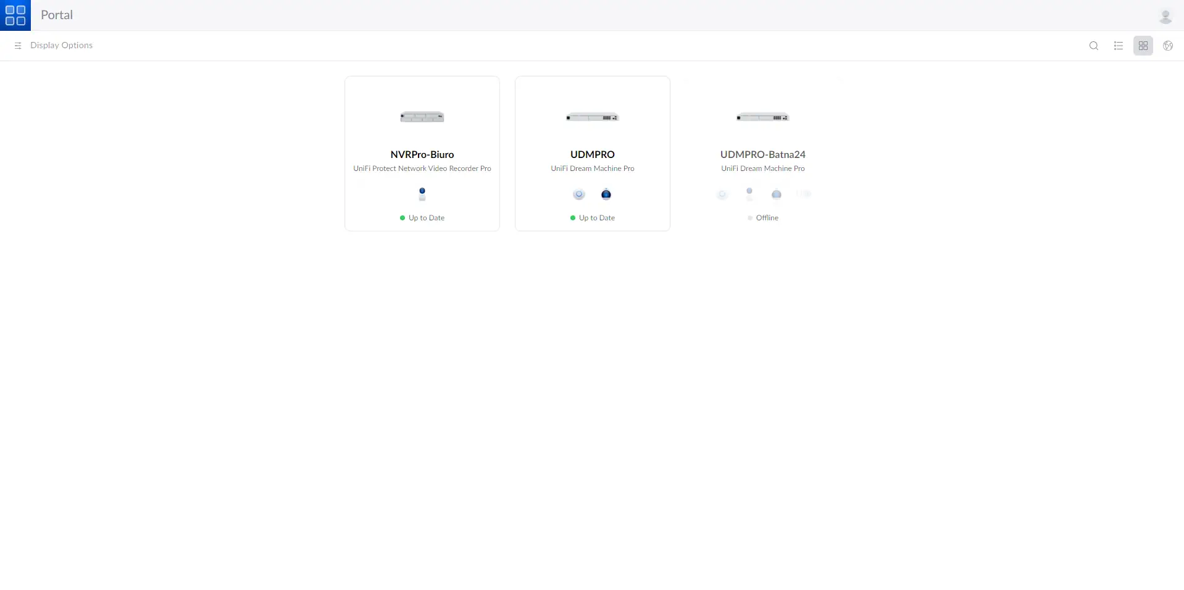Screen dimensions: 1184x590
Task: Open the user account menu
Action: (x=1165, y=15)
